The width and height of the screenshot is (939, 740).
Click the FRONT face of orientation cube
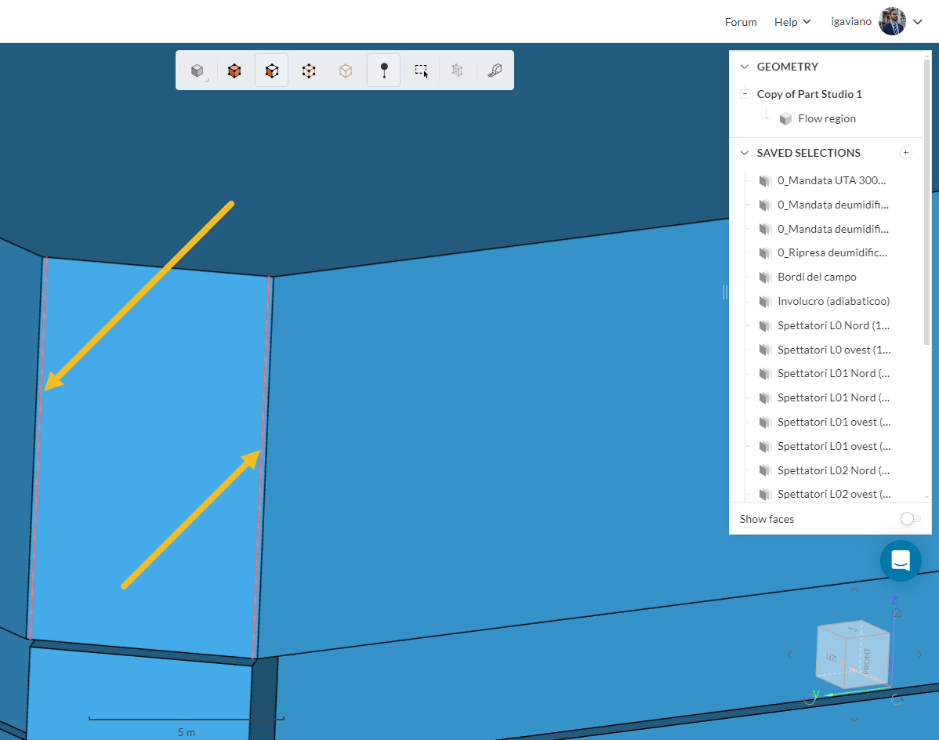867,660
